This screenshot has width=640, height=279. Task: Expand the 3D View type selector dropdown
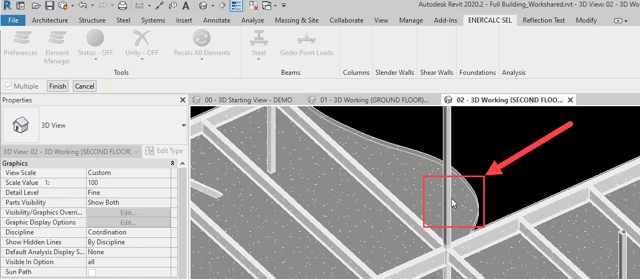[x=183, y=125]
